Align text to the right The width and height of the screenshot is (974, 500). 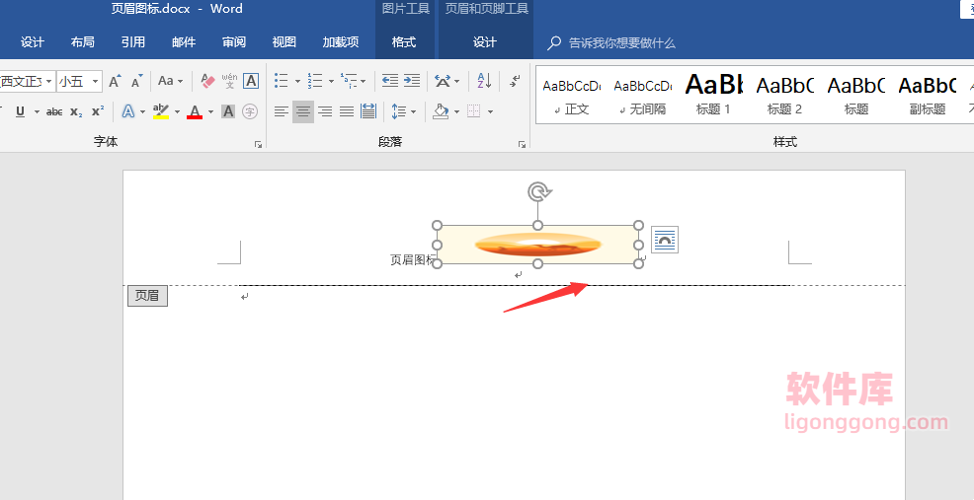pos(325,111)
